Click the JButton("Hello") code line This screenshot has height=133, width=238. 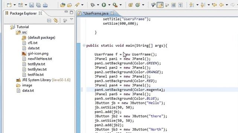click(130, 103)
